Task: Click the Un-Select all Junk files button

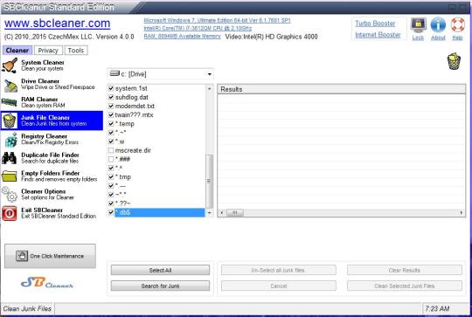Action: (x=279, y=270)
